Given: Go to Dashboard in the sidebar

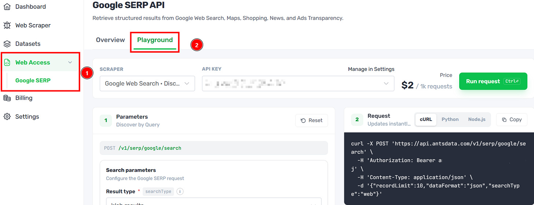Looking at the screenshot, I should pos(30,7).
